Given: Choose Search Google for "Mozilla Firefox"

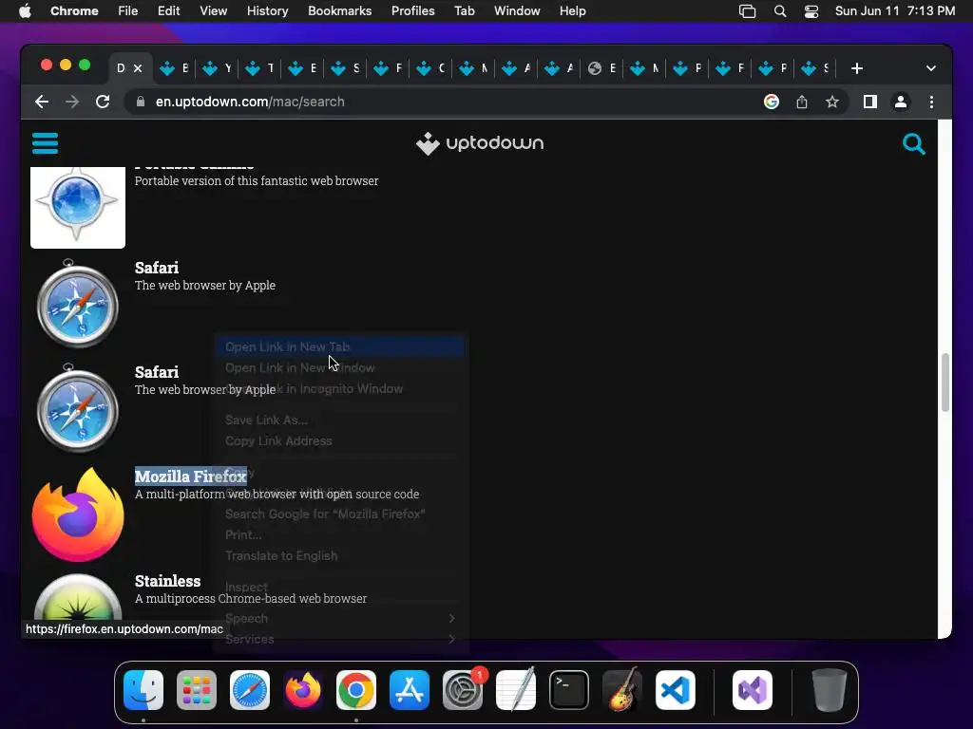Looking at the screenshot, I should (x=341, y=514).
